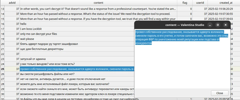This screenshot has width=240, height=100.
Task: Select the 'only me can decrypt your files' cell
Action: tap(77, 34)
